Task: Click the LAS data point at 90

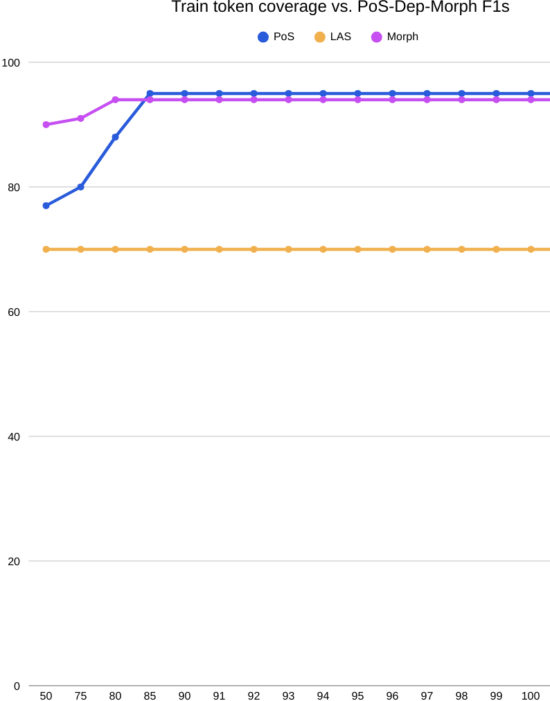Action: click(x=185, y=249)
